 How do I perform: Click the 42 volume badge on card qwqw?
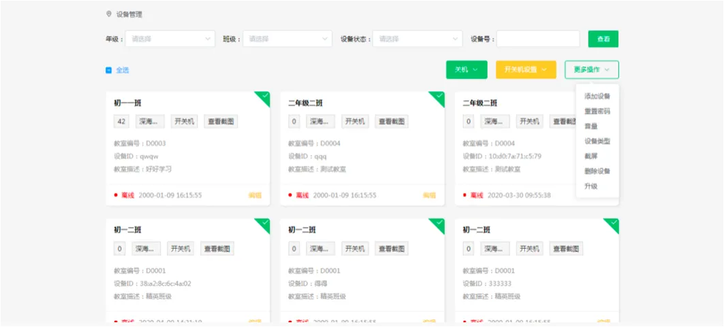(121, 122)
